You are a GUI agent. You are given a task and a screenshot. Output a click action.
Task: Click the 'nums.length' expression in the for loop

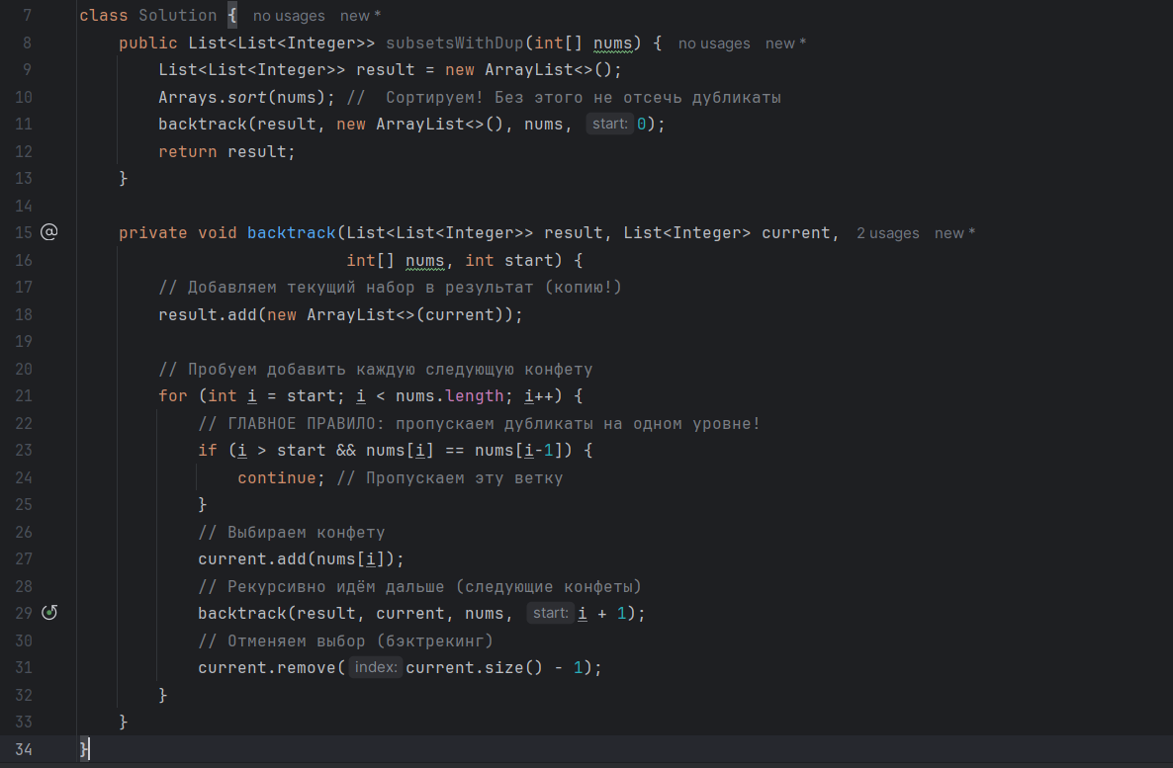[449, 396]
